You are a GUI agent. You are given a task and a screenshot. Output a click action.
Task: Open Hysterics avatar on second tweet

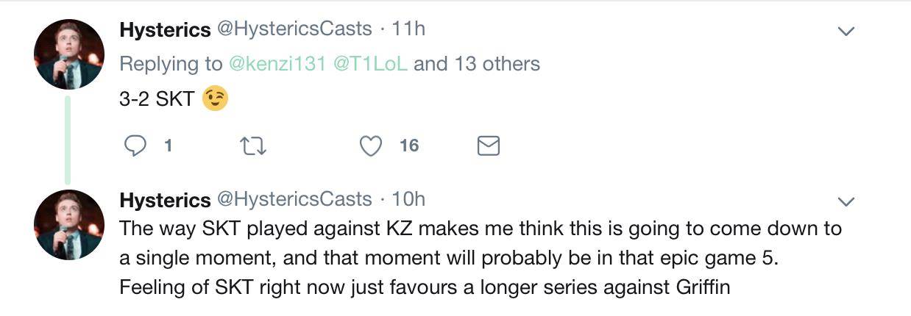[69, 224]
